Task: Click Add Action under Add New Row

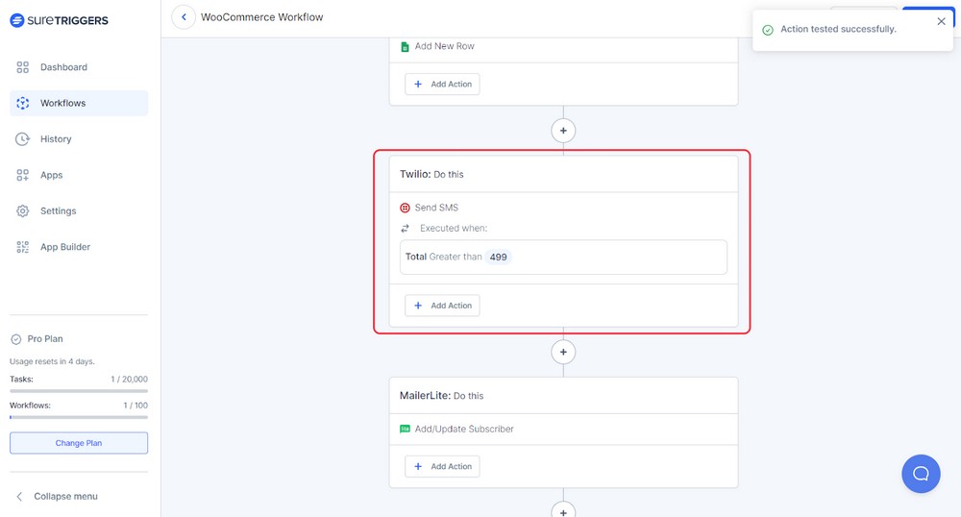Action: (442, 84)
